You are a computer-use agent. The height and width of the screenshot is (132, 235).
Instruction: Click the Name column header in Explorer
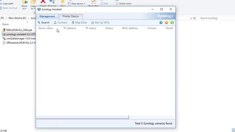6,24
